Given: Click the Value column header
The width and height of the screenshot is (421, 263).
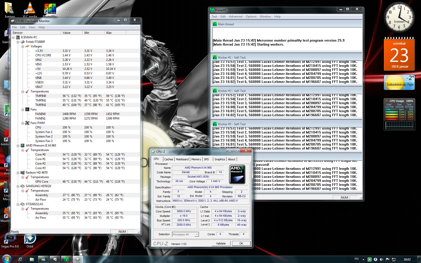Looking at the screenshot, I should tap(72, 33).
